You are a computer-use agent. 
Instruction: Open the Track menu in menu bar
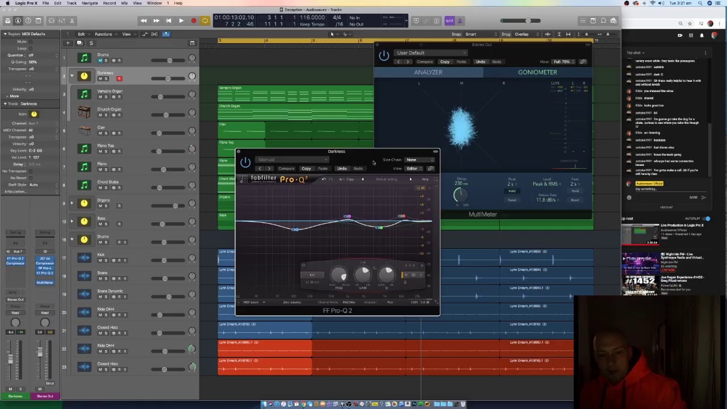[72, 3]
